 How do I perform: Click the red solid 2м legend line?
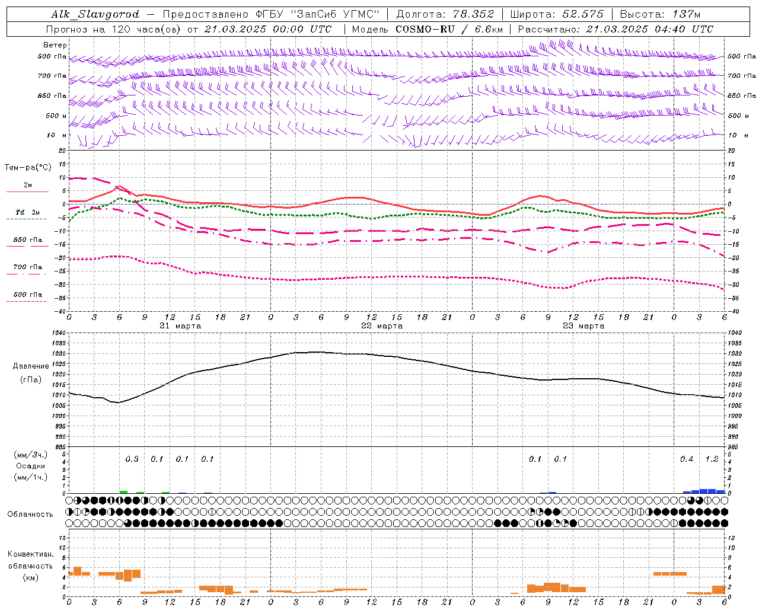pos(27,191)
